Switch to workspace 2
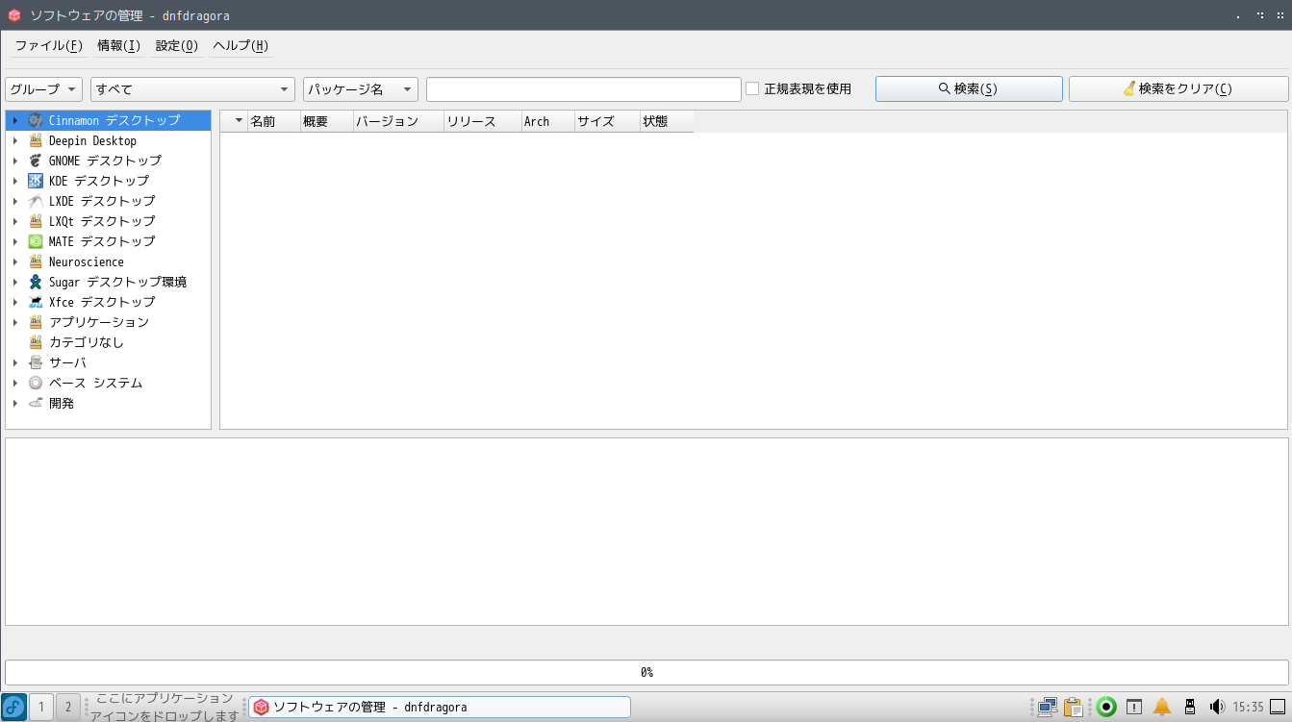This screenshot has width=1292, height=722. click(68, 708)
